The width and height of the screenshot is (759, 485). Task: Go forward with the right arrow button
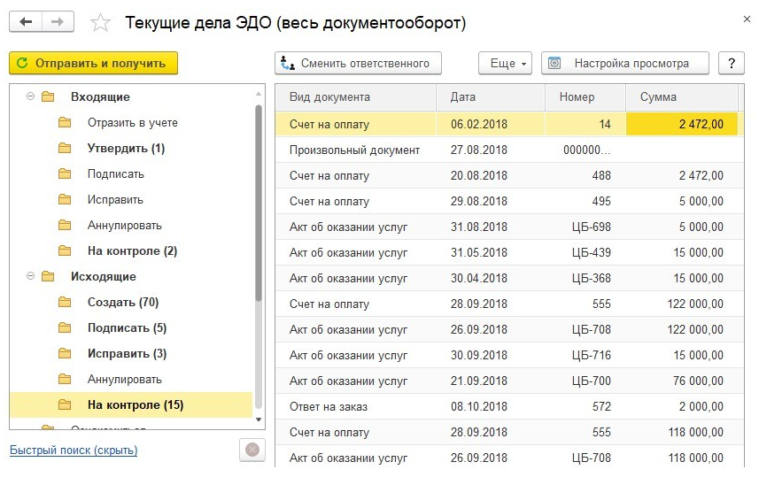coord(58,22)
